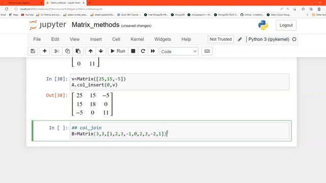Open the cell type Code dropdown
326x183 pixels.
tap(179, 51)
